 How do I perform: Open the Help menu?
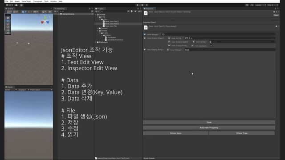(61, 1)
